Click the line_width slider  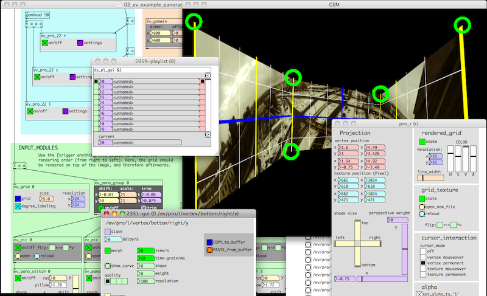tap(430, 178)
